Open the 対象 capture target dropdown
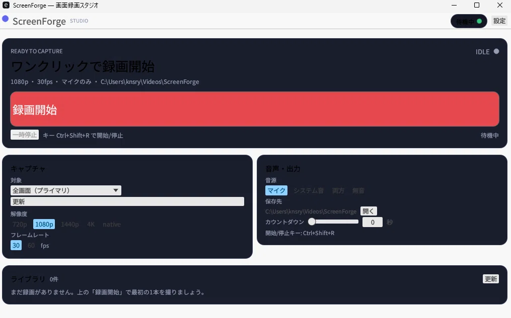 [66, 190]
